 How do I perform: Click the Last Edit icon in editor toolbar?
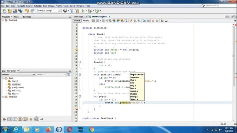tap(94, 21)
